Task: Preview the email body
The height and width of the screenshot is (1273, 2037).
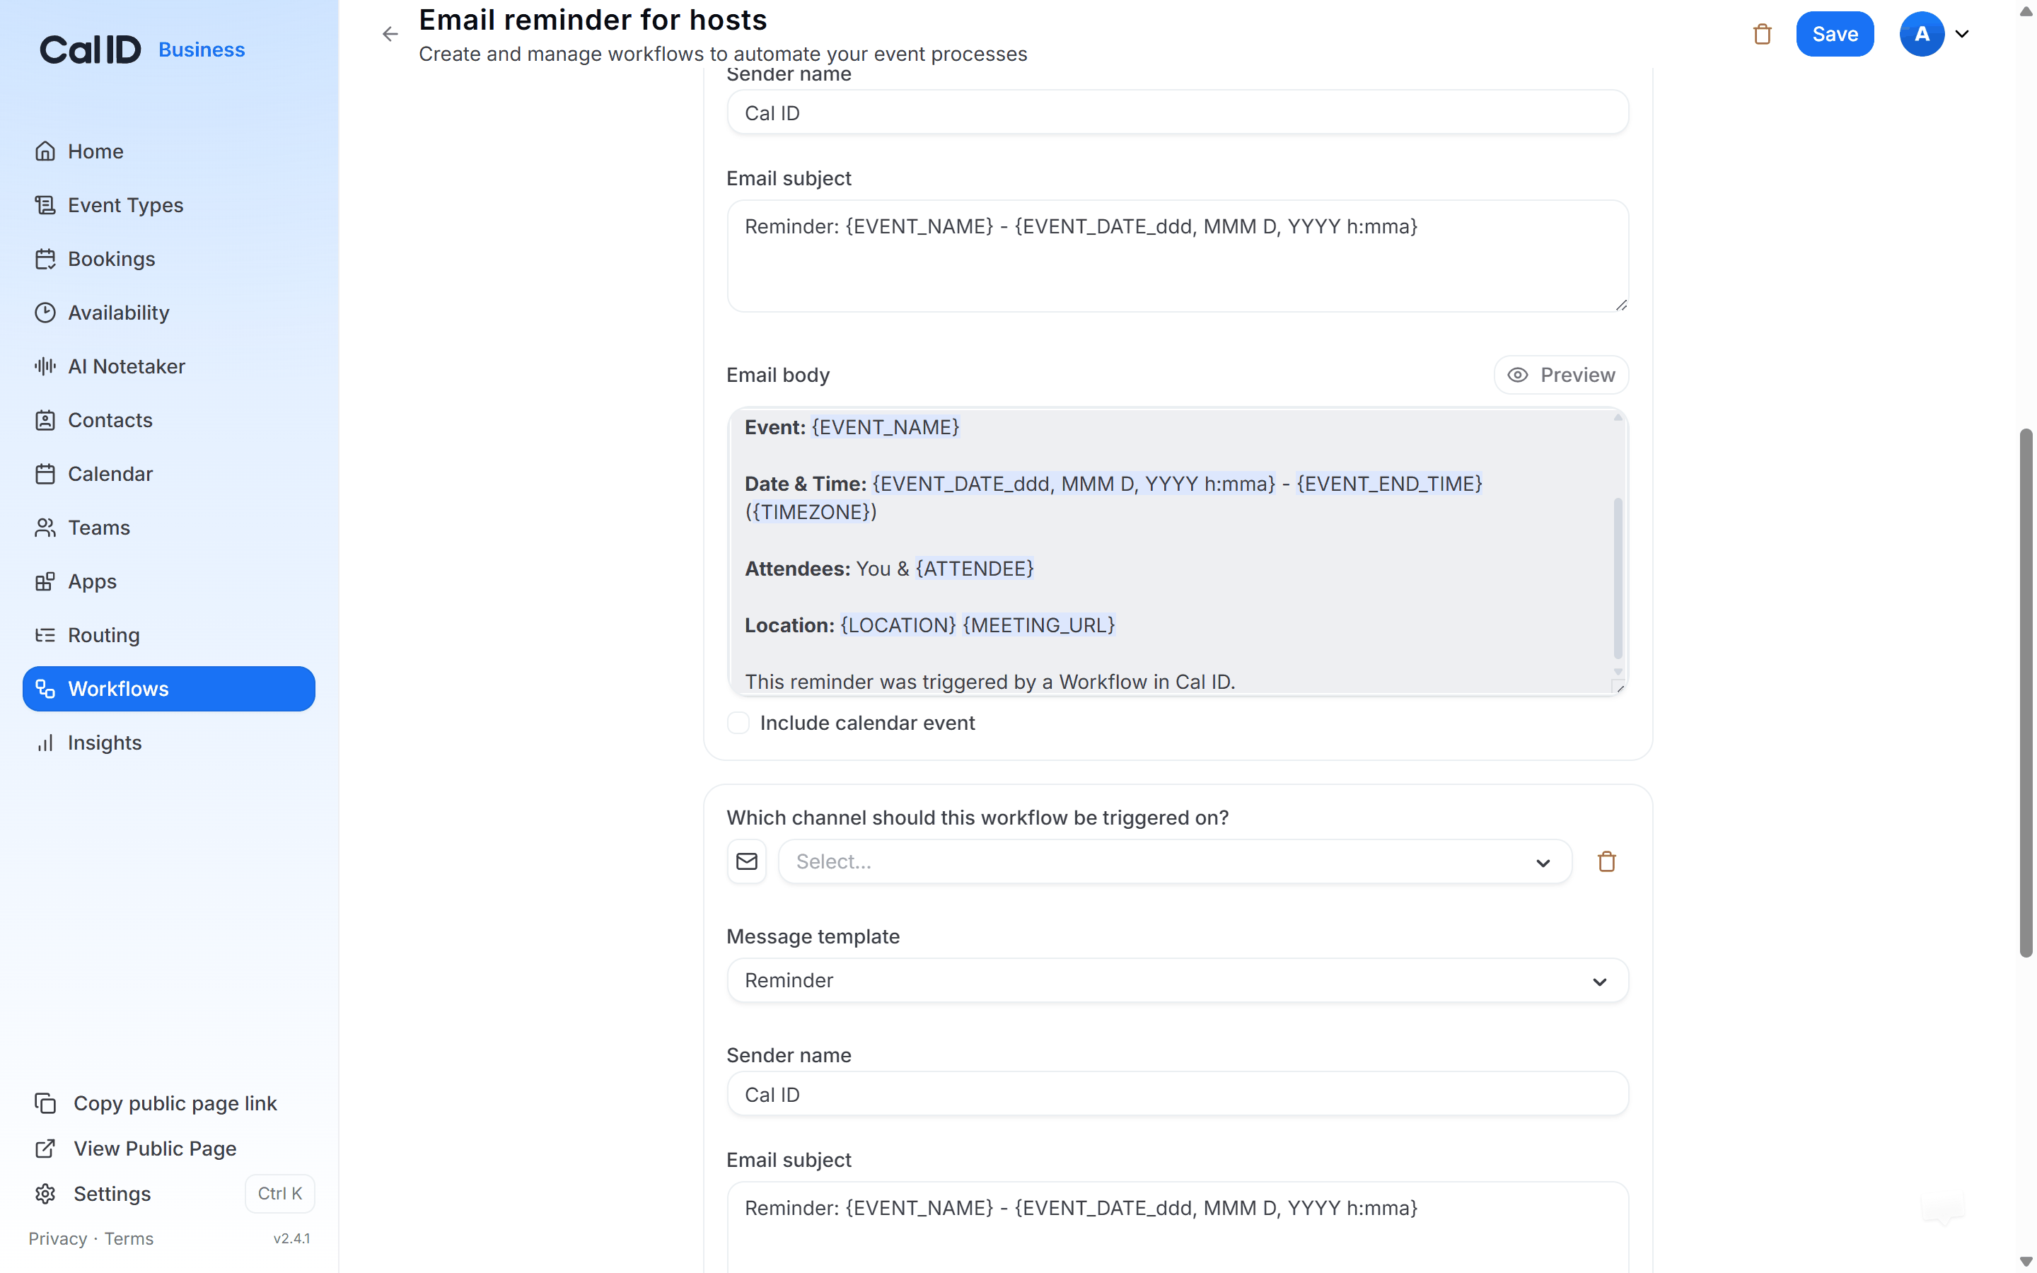Action: (1560, 375)
